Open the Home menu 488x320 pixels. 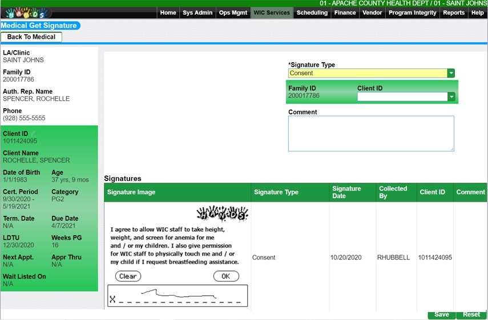point(168,13)
